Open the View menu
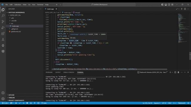The width and height of the screenshot is (191, 107). (x=24, y=4)
